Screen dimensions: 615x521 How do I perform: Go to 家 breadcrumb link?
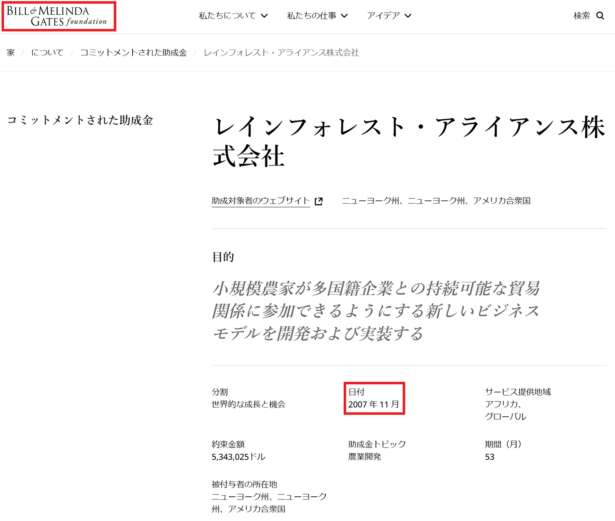click(11, 53)
